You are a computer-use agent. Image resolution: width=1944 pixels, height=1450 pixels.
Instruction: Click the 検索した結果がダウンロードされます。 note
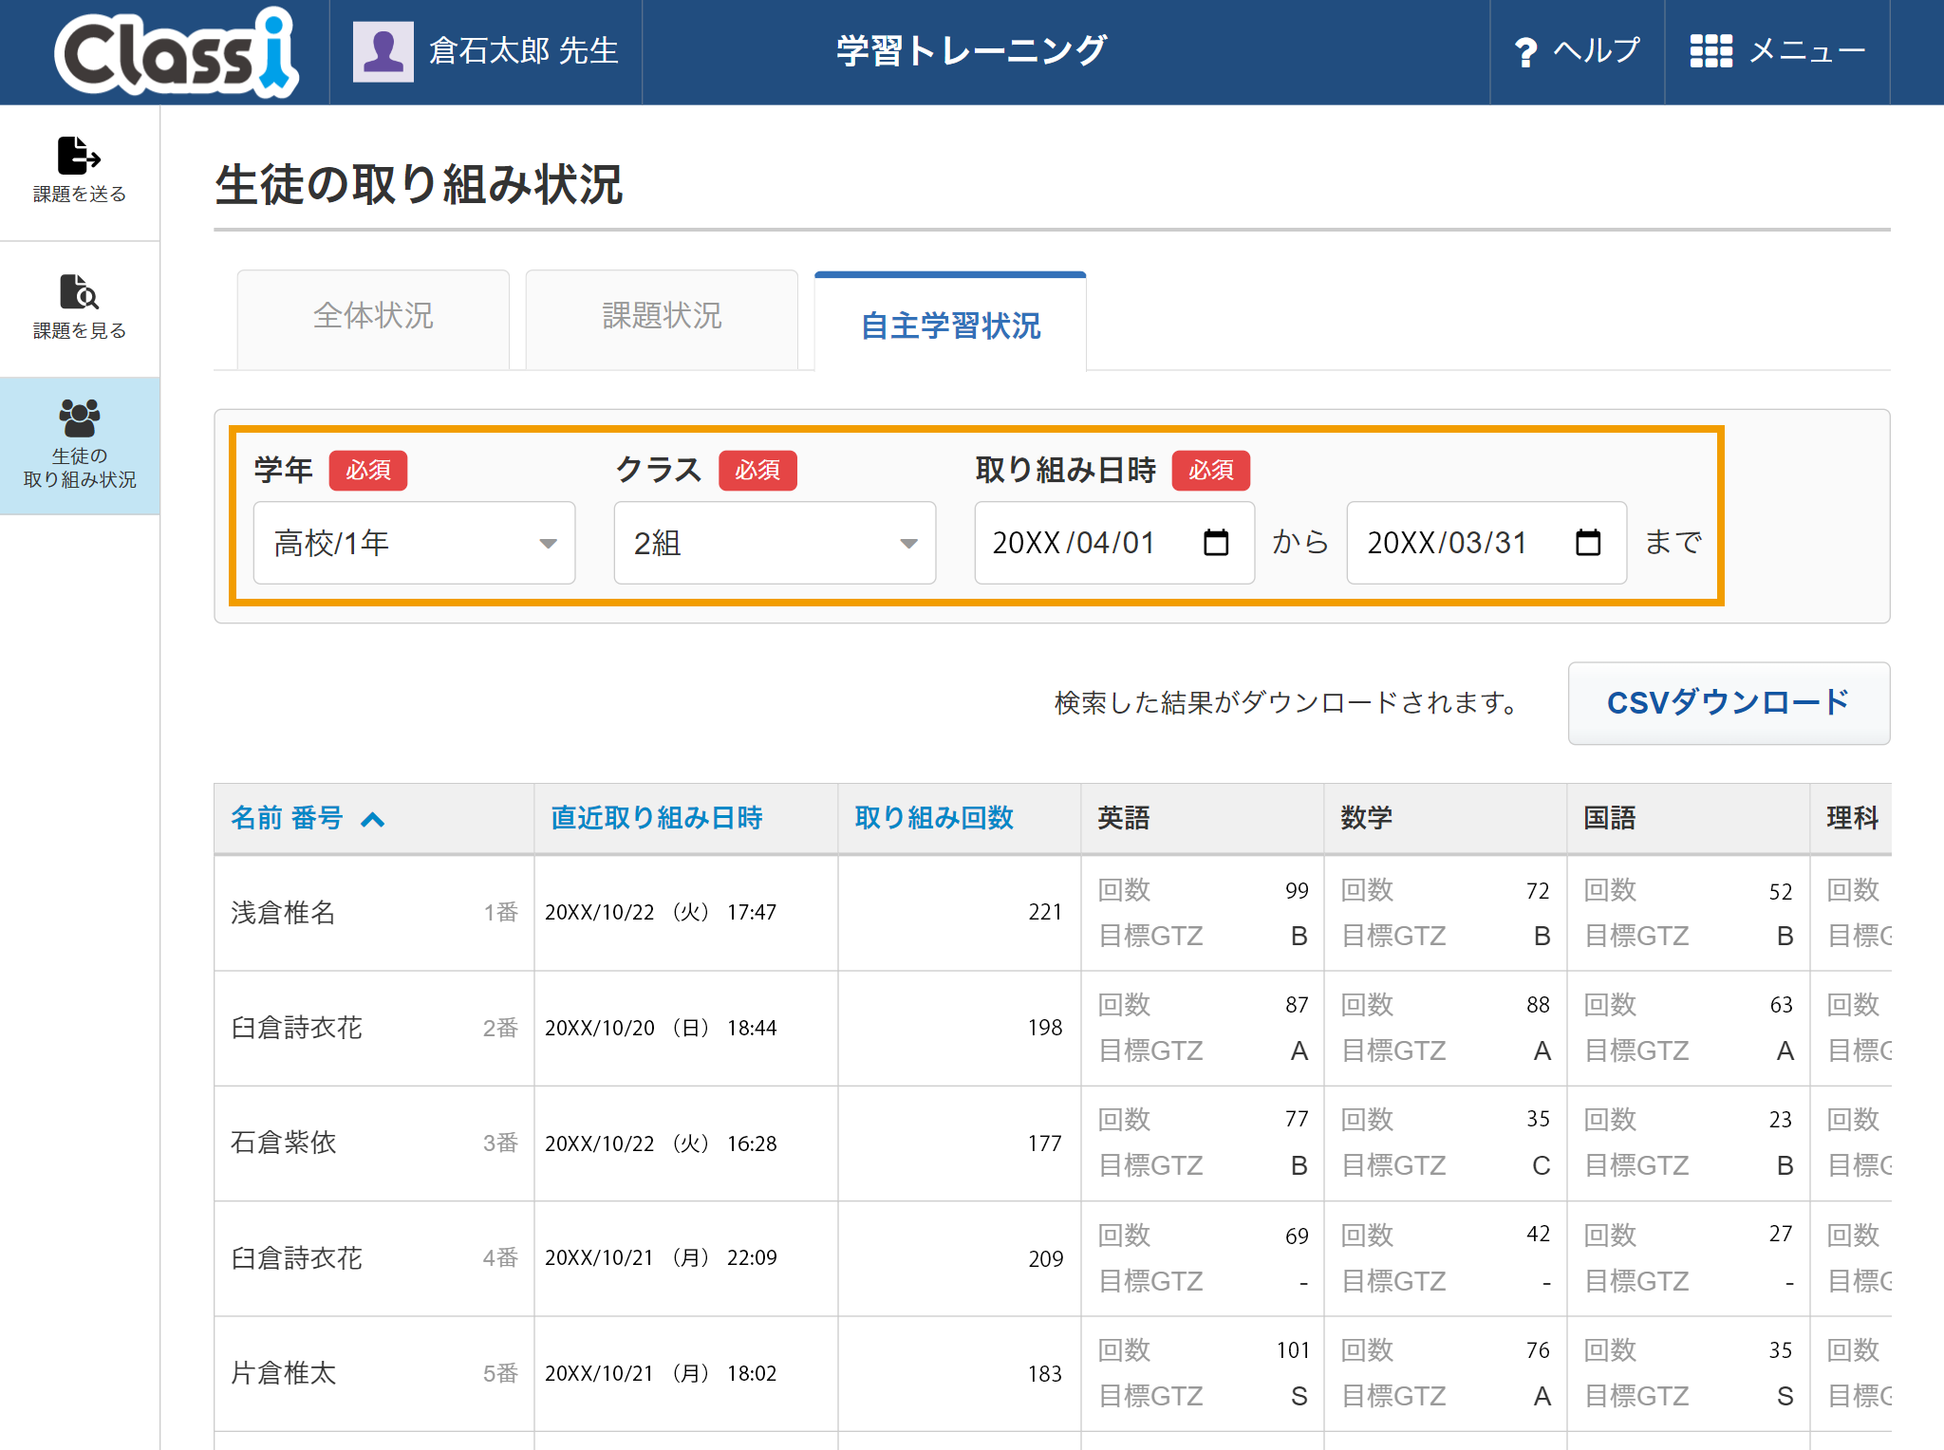pos(1287,703)
